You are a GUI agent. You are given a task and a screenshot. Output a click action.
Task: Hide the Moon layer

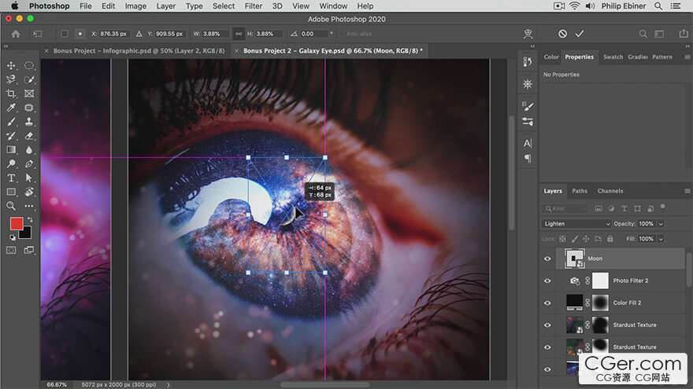coord(548,259)
